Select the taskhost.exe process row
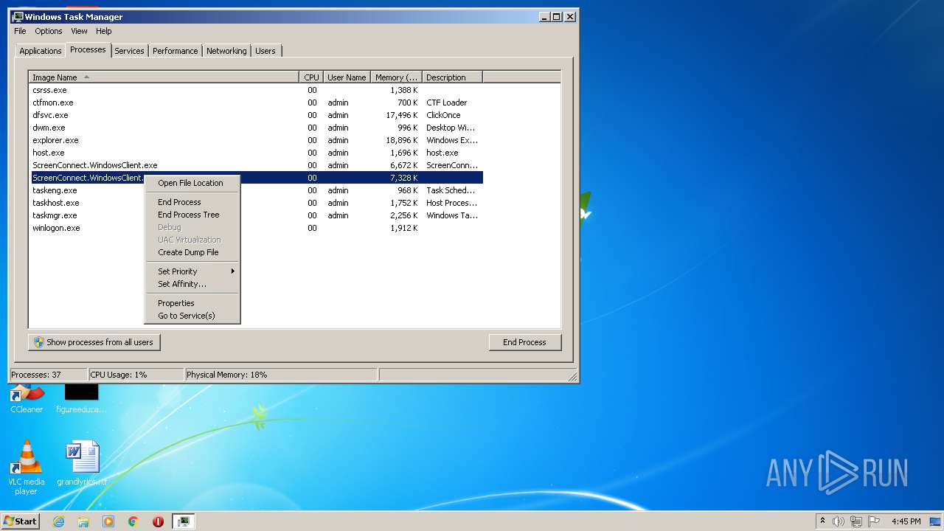 pyautogui.click(x=256, y=203)
